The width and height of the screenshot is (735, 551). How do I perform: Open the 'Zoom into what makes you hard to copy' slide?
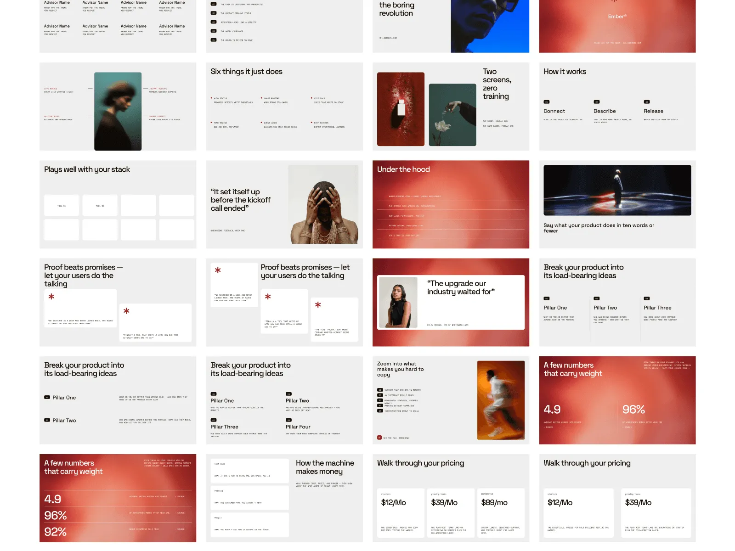click(x=451, y=400)
